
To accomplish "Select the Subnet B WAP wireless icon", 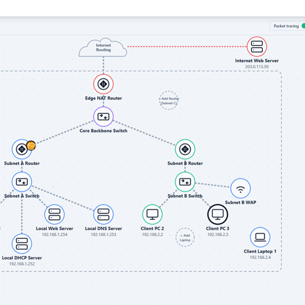I will pyautogui.click(x=240, y=189).
